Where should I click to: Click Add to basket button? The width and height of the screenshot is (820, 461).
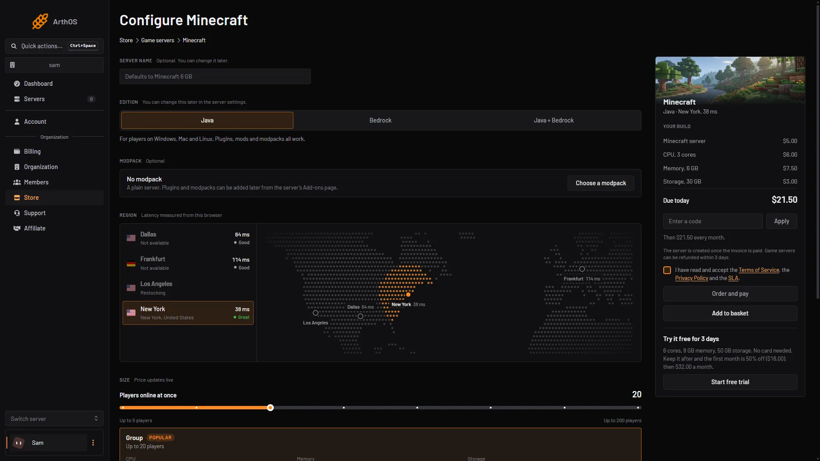[730, 313]
